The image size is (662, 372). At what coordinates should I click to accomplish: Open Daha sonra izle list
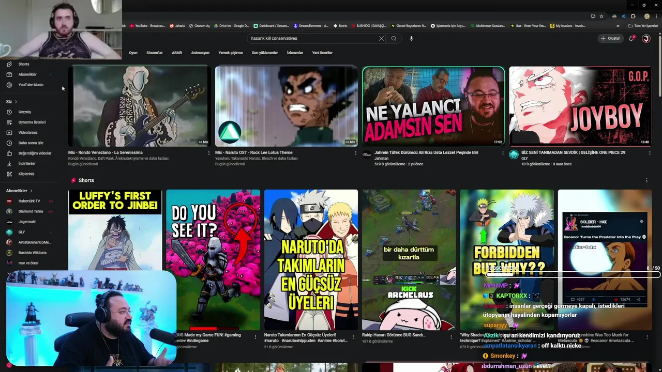point(31,143)
